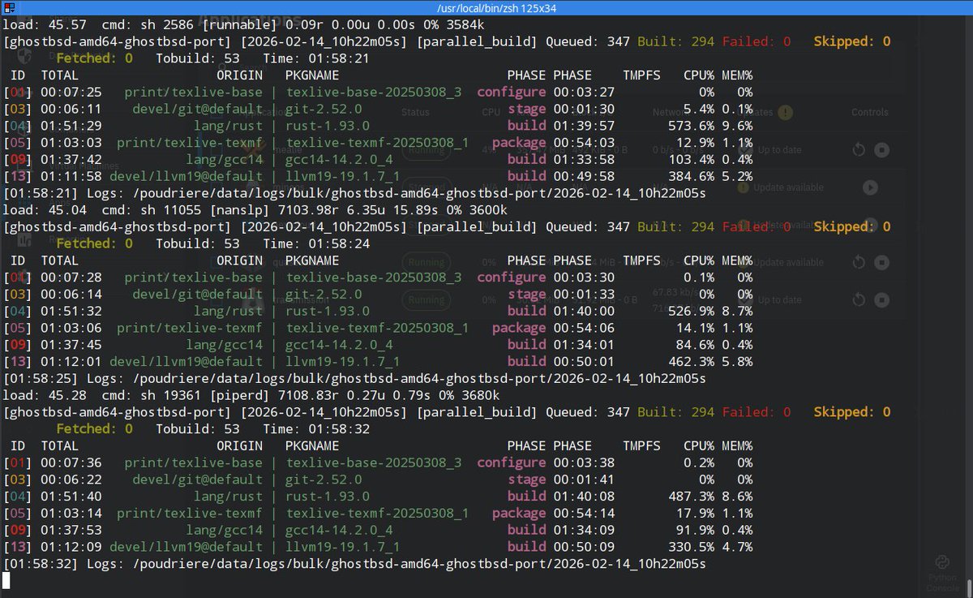Stop the mealie app in background window

tap(883, 150)
